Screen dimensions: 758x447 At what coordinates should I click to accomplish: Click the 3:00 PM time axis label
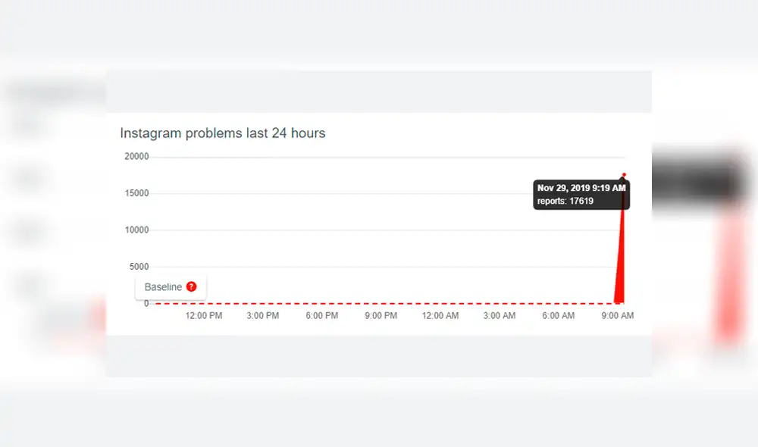point(263,316)
